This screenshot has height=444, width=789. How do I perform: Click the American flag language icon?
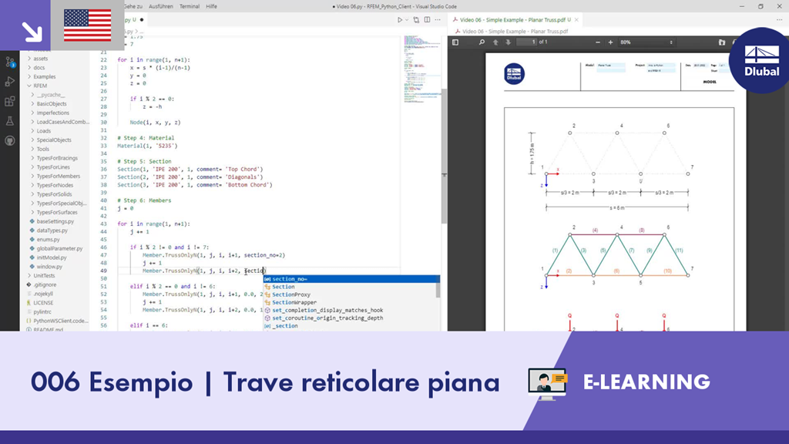[88, 25]
